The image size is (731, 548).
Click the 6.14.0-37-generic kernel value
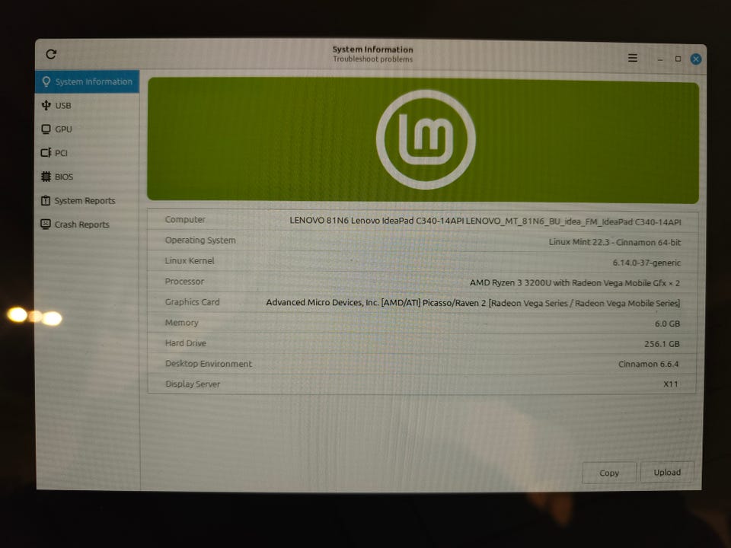646,263
